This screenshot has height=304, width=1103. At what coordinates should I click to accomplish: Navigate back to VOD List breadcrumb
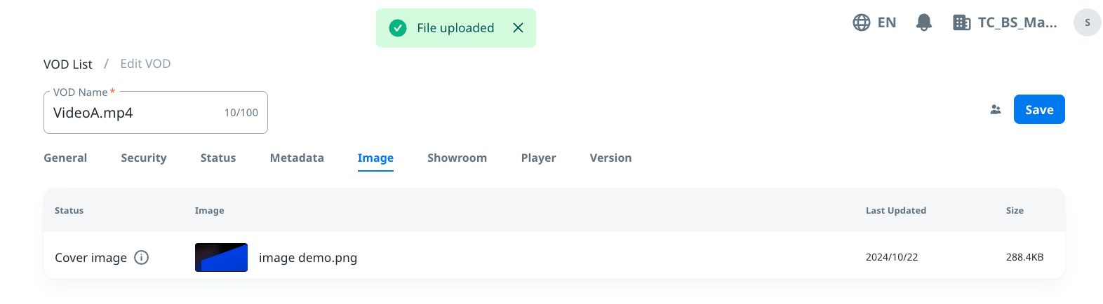(68, 64)
